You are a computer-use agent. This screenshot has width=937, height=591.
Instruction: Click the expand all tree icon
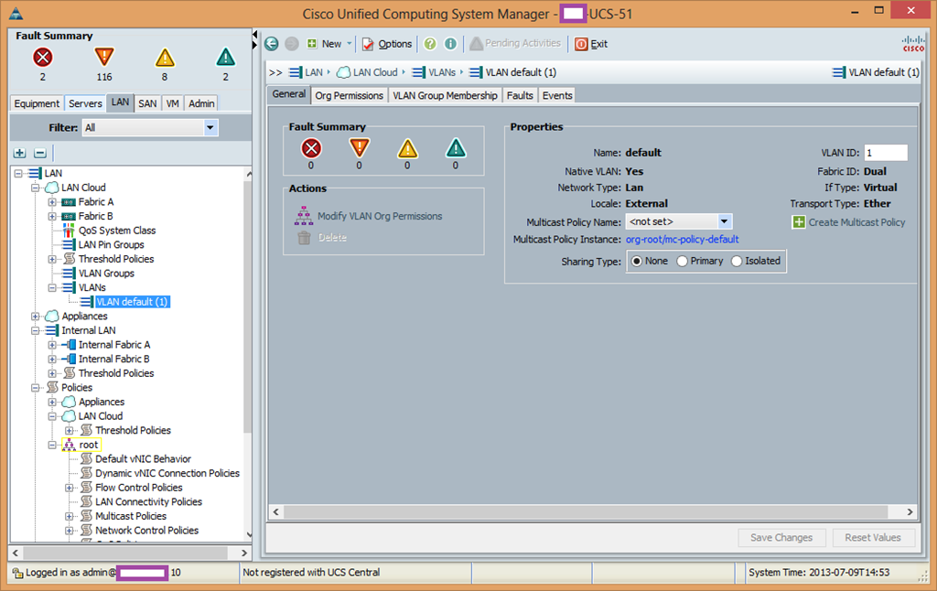pyautogui.click(x=20, y=153)
